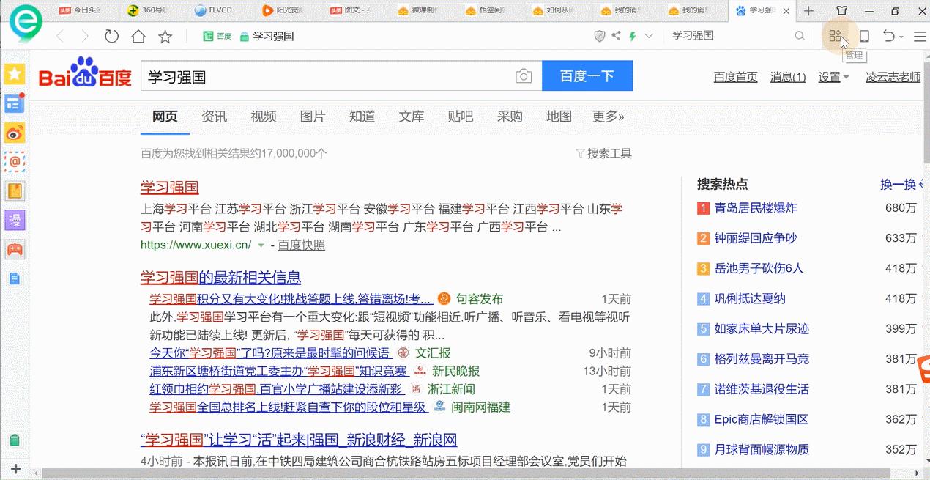Open the blue document icon in sidebar
930x480 pixels.
15,278
